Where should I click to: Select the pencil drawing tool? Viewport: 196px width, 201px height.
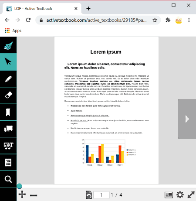[8, 79]
